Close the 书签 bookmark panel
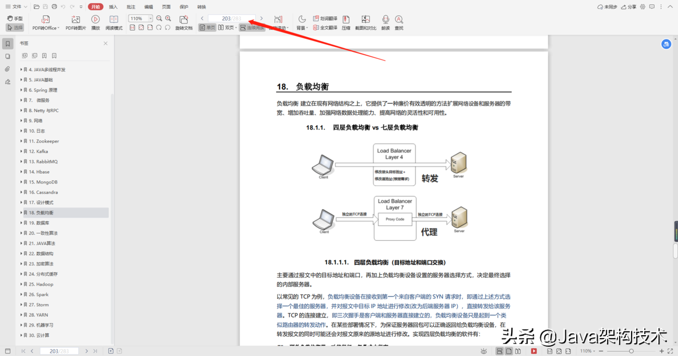This screenshot has width=678, height=356. coord(106,43)
